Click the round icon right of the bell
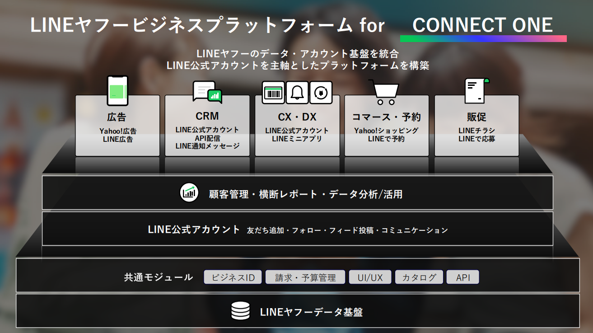The image size is (593, 333). (x=321, y=93)
